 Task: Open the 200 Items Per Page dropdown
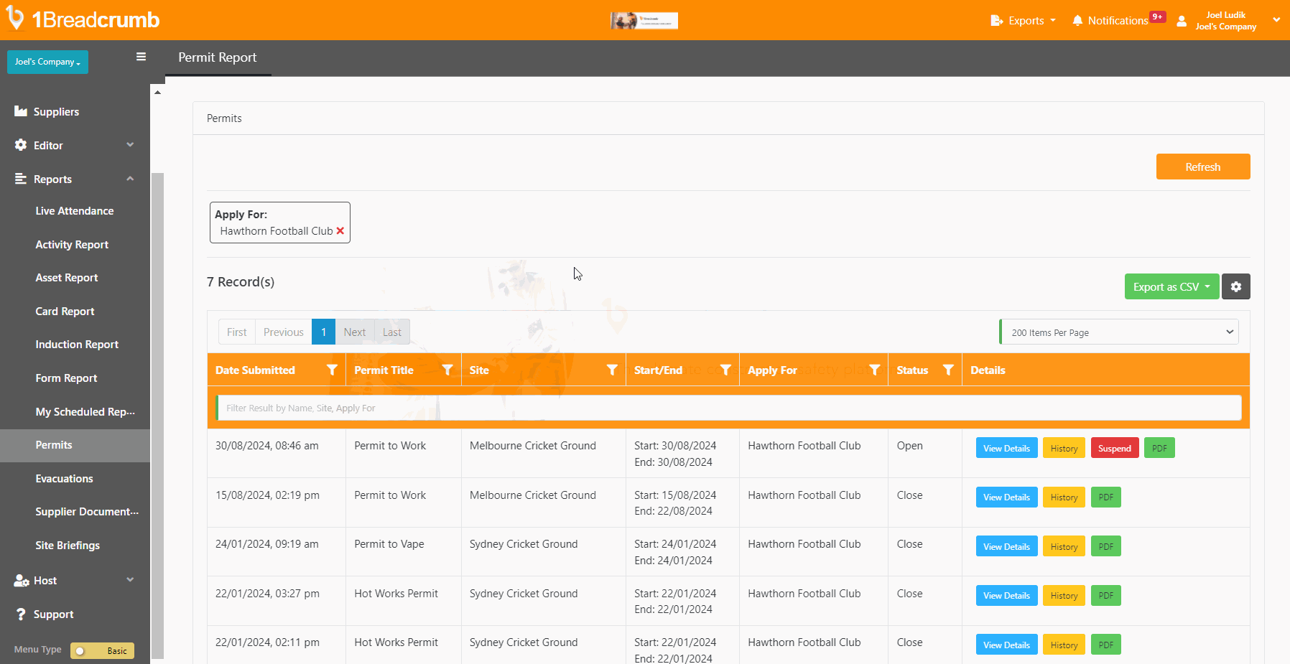click(x=1119, y=332)
